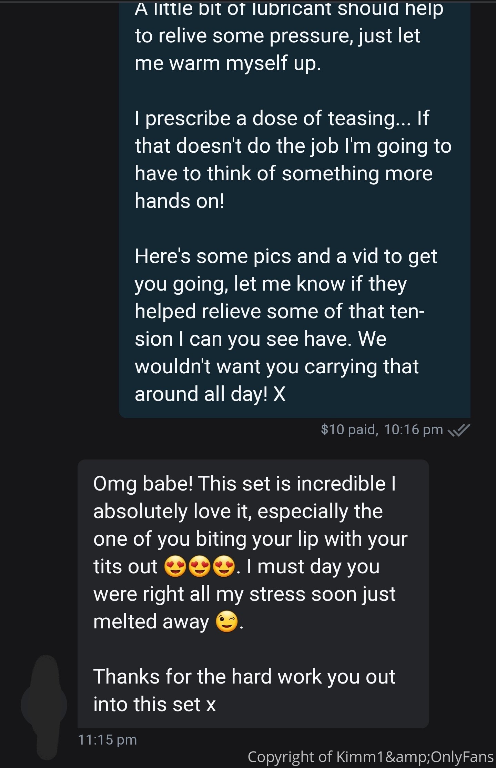This screenshot has height=768, width=496.
Task: Select the "$10 paid" payment label
Action: pos(349,430)
